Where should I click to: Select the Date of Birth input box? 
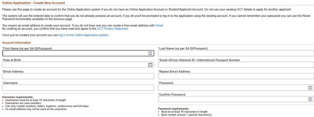coord(74,65)
